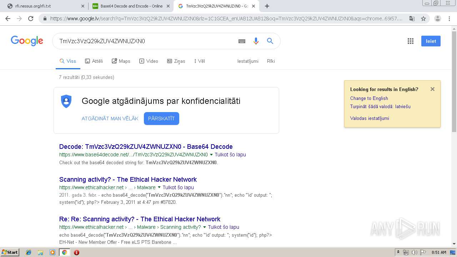
Task: Click the browser address bar URL
Action: [226, 19]
